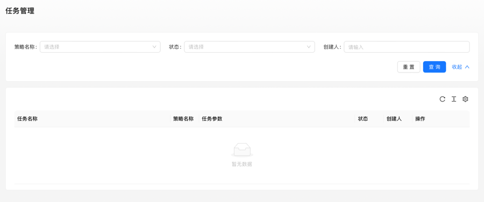
Task: Click the 重置 button
Action: pos(409,67)
